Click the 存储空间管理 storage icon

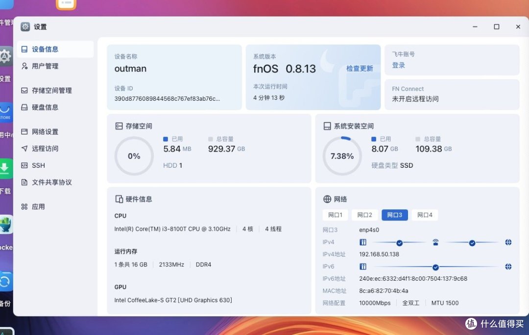pyautogui.click(x=24, y=90)
